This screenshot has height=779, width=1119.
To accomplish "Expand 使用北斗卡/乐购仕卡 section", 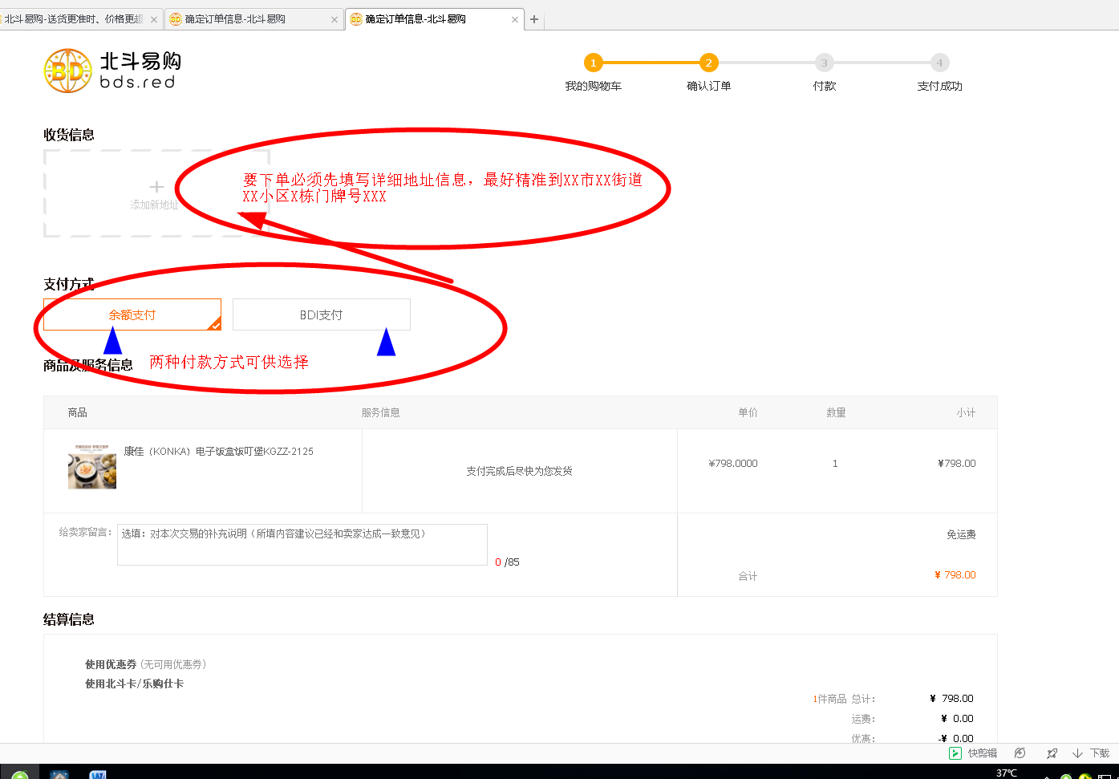I will [x=134, y=684].
